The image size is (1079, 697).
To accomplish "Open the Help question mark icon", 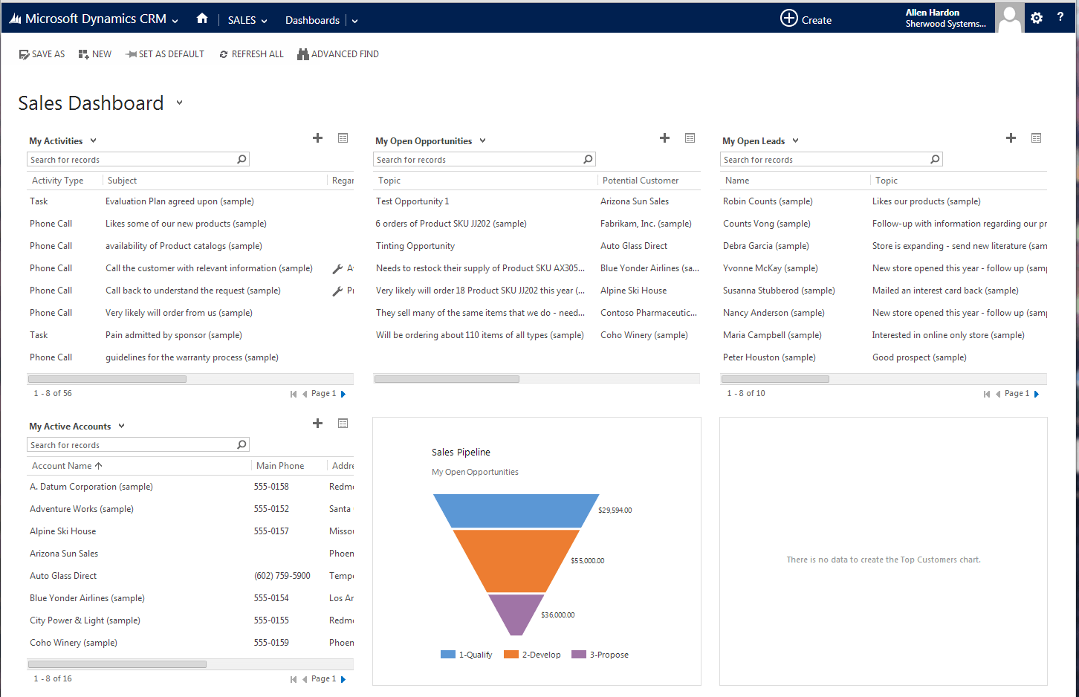I will click(1060, 17).
